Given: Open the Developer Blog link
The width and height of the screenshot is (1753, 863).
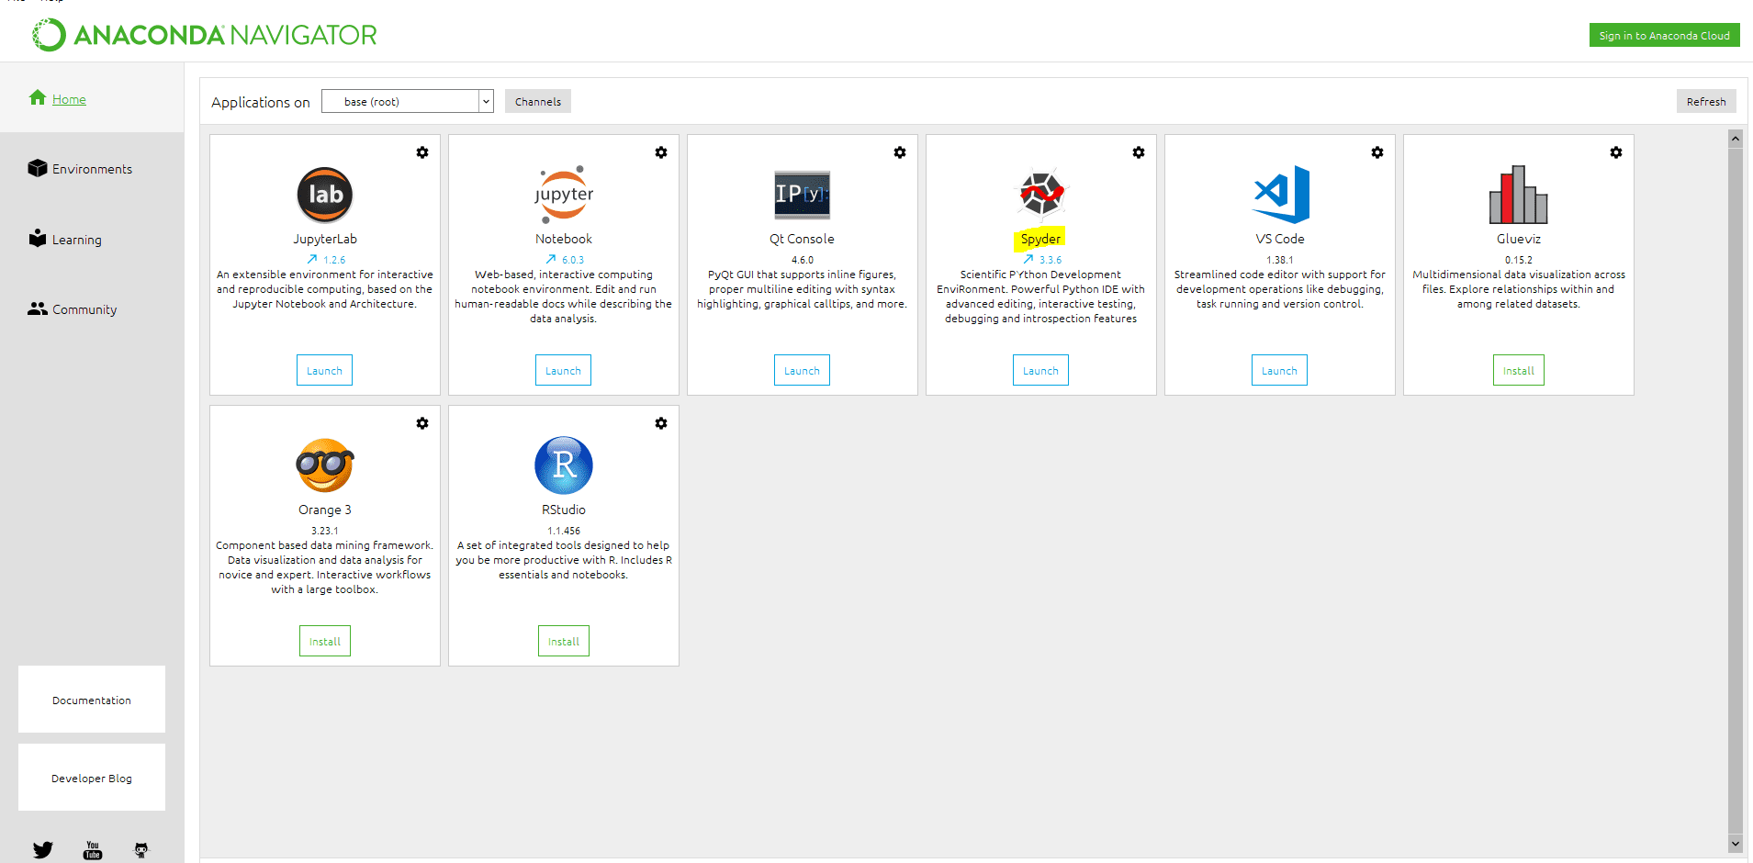Looking at the screenshot, I should click(92, 778).
